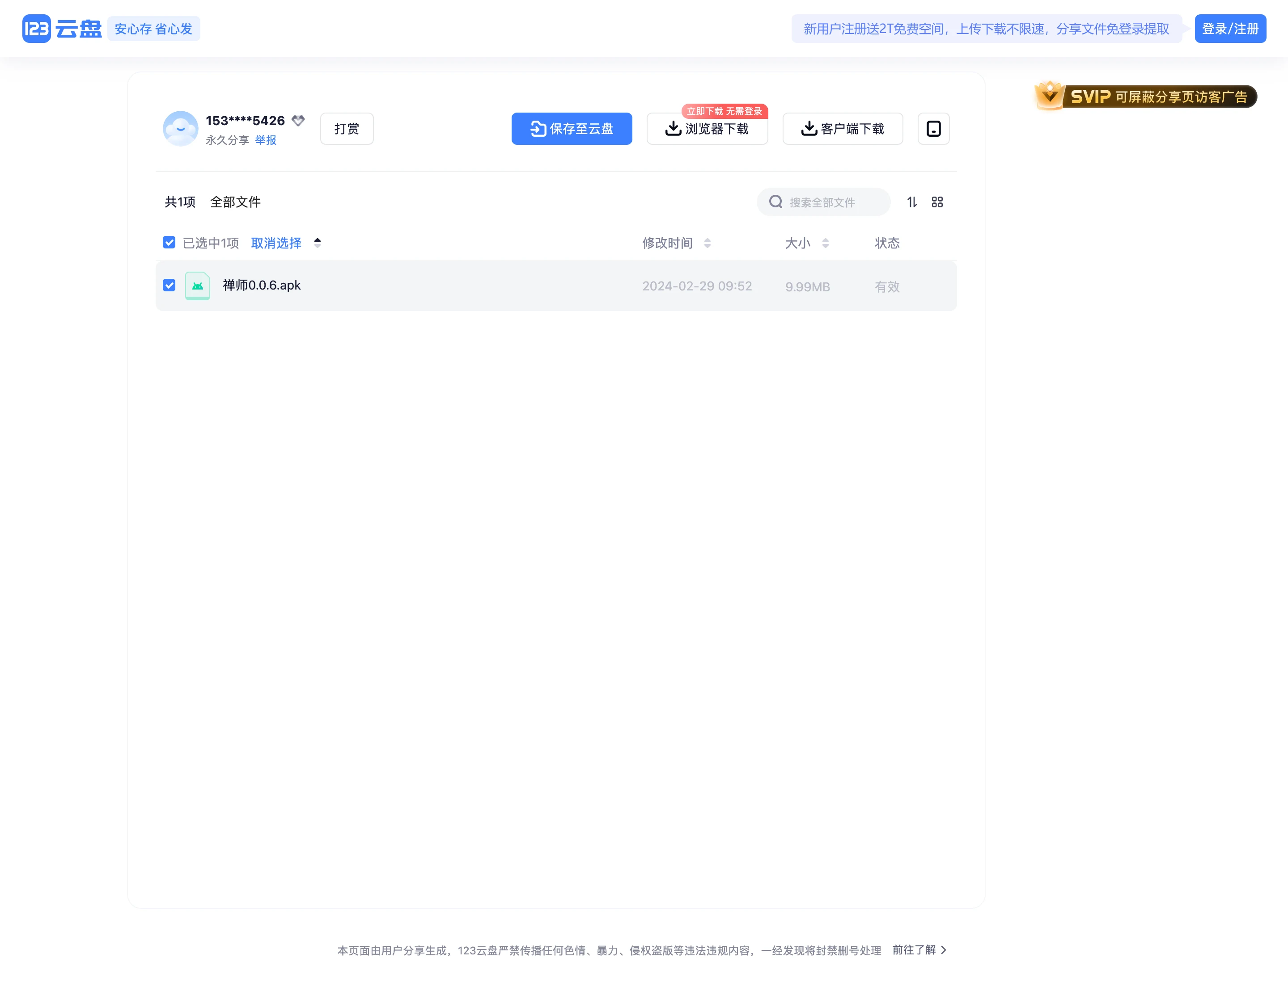Click the 共1项 item count text
Screen dimensions: 1288x983
coord(180,202)
